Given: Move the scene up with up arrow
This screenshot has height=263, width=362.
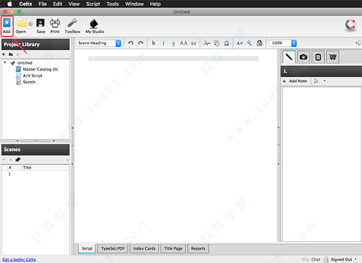Looking at the screenshot, I should click(x=11, y=160).
